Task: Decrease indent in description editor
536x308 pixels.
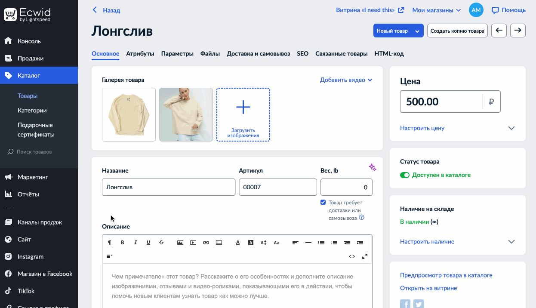Action: click(347, 243)
